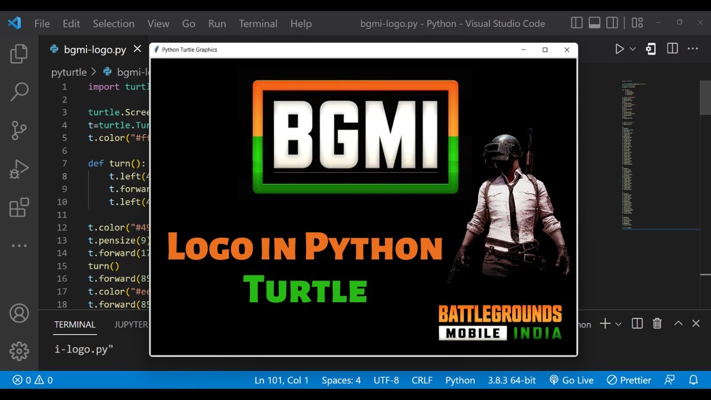Select the 3.8.3 64-bit interpreter
The height and width of the screenshot is (400, 711).
(x=512, y=380)
